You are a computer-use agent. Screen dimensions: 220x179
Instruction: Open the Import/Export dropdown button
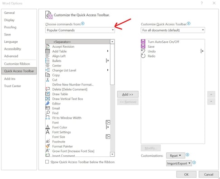(x=179, y=164)
